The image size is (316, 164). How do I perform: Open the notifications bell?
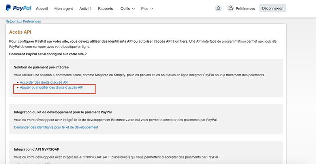[218, 8]
